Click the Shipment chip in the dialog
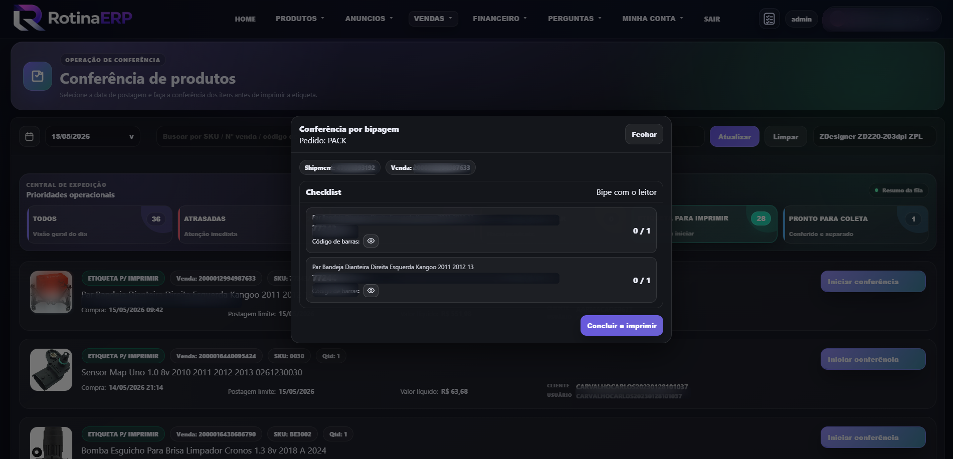 click(339, 167)
